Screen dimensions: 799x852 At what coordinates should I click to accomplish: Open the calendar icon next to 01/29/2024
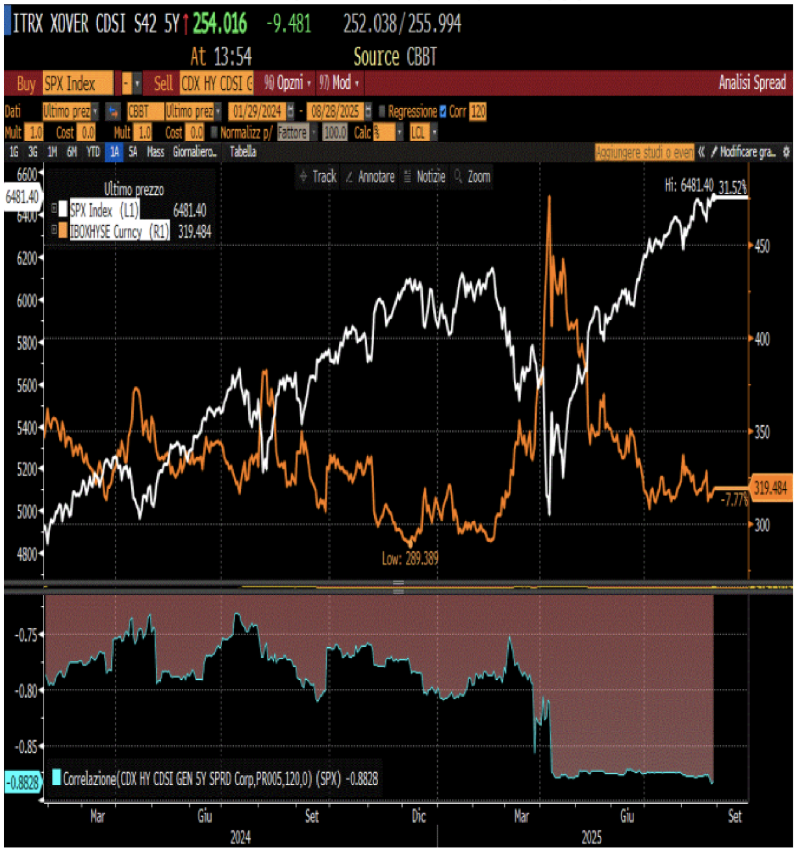tap(290, 112)
